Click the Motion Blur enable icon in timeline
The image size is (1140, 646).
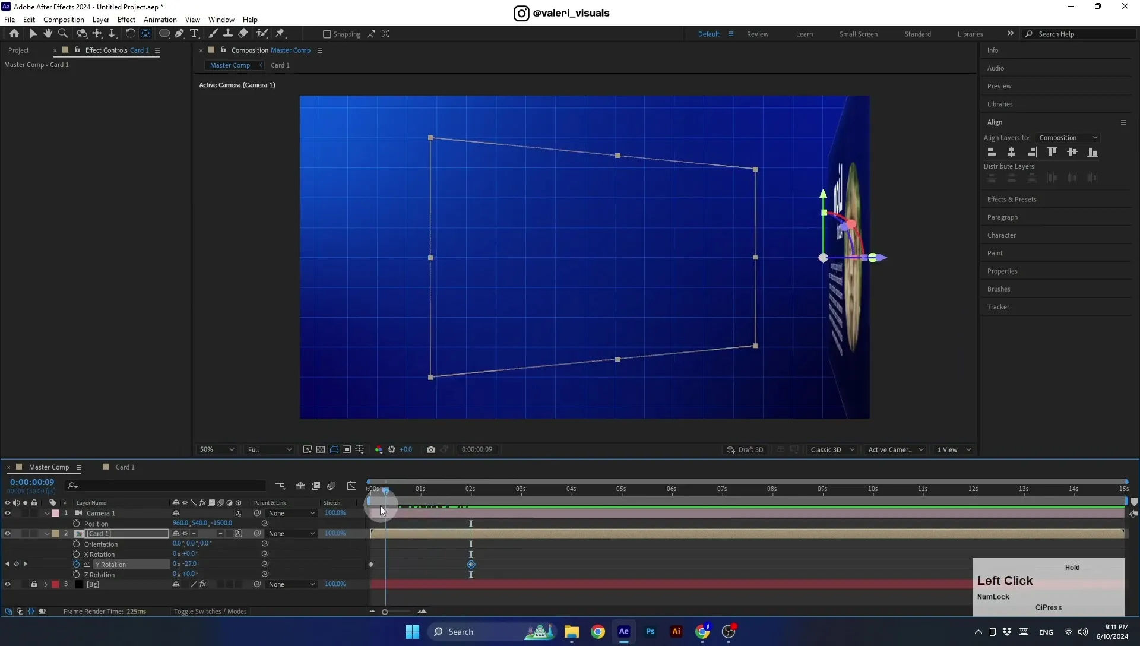[332, 486]
